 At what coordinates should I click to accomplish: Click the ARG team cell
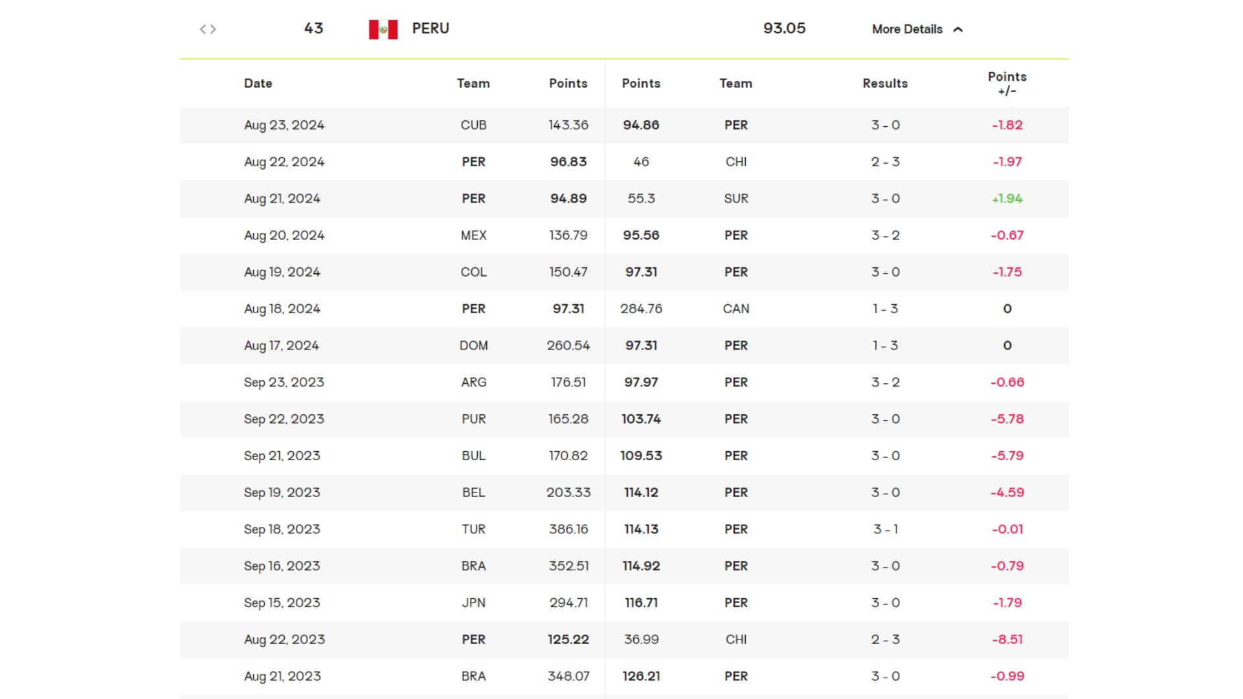point(473,383)
